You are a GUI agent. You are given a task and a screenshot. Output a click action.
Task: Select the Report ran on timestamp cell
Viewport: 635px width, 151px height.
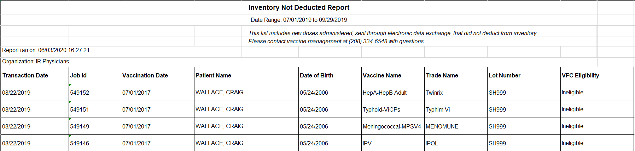121,50
